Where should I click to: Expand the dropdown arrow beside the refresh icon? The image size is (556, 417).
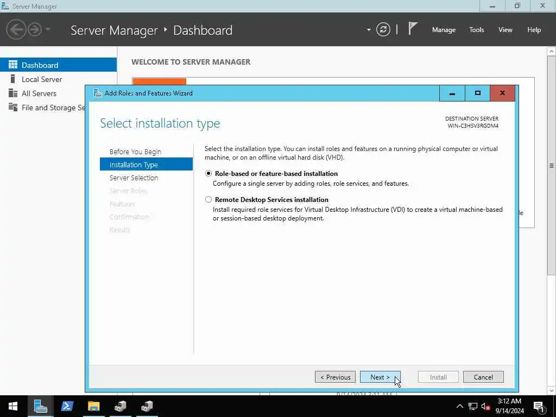(369, 30)
